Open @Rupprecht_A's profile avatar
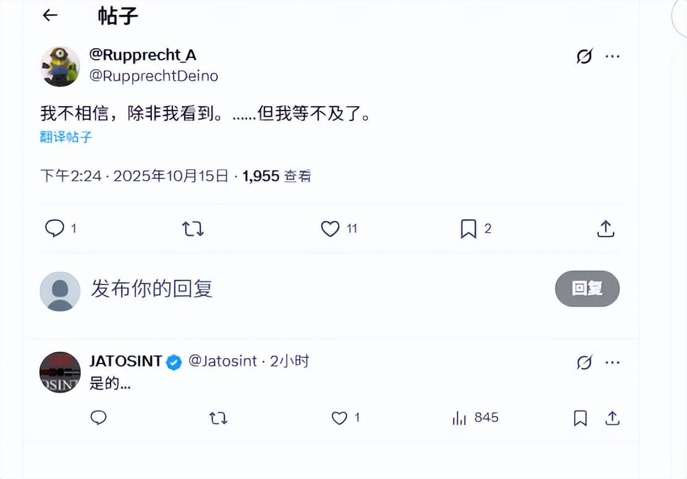Viewport: 687px width, 479px height. click(59, 65)
